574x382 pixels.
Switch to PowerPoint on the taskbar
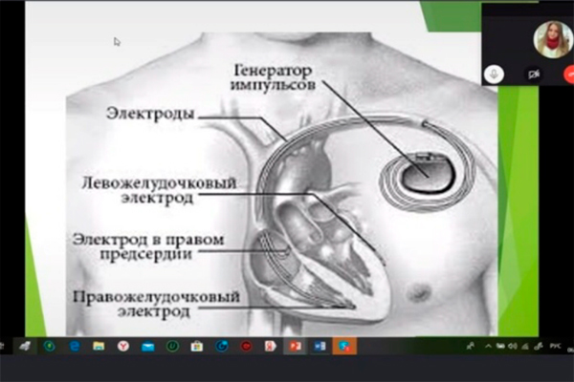point(295,345)
